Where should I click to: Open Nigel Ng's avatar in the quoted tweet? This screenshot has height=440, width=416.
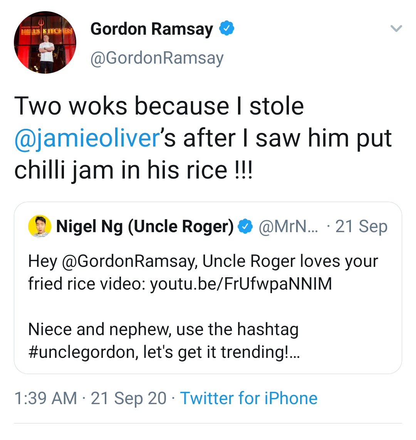point(40,226)
